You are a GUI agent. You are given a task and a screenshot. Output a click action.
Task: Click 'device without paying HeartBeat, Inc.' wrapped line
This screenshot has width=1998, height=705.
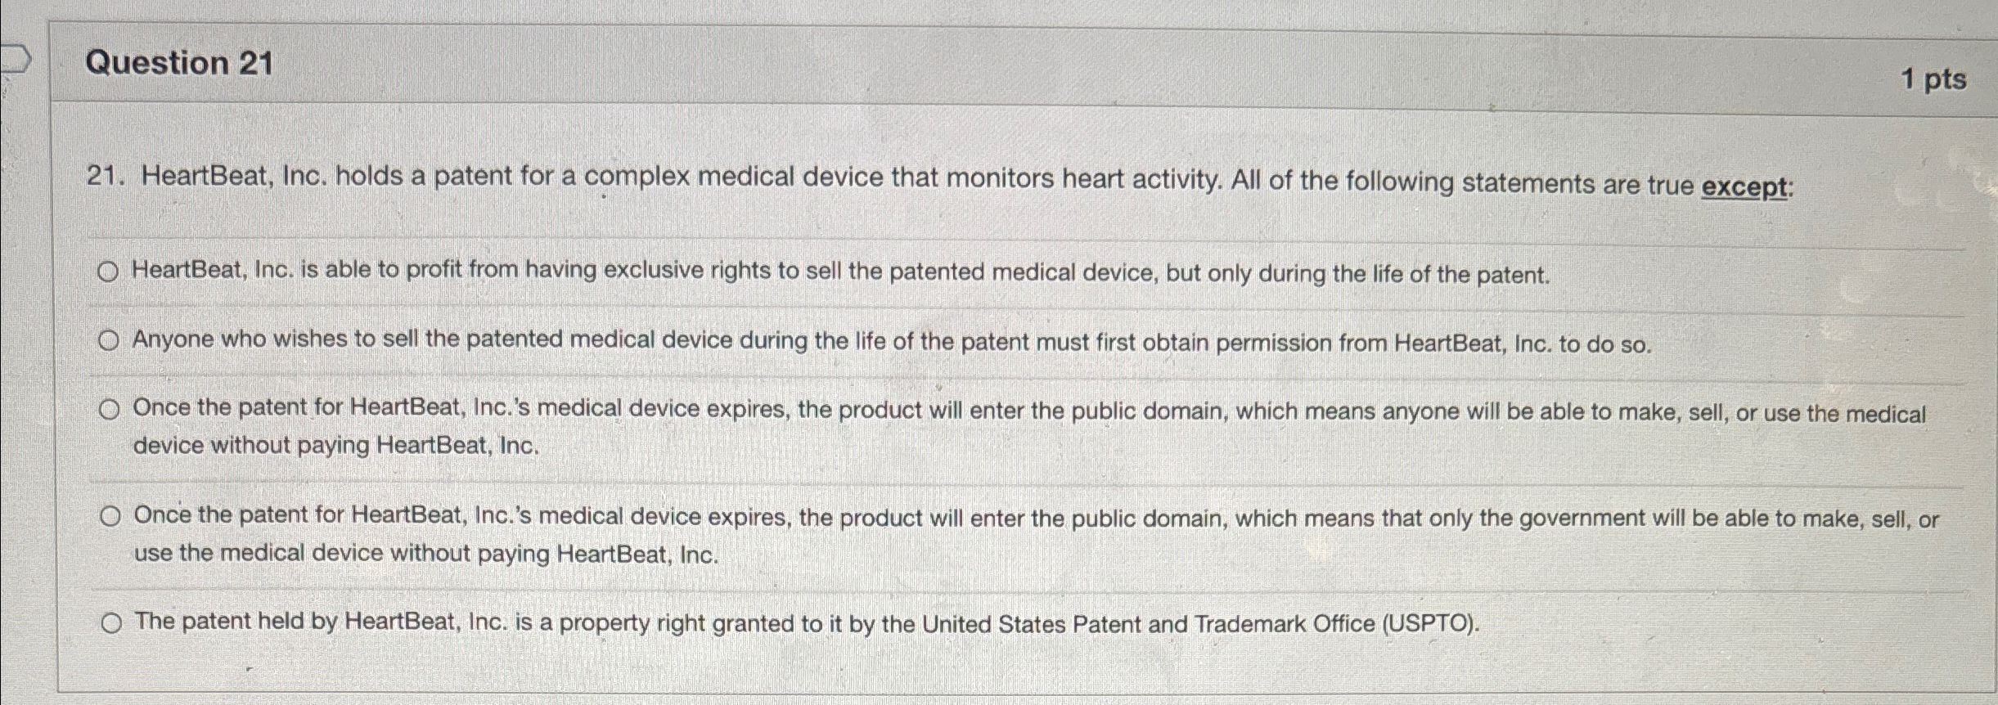(336, 444)
